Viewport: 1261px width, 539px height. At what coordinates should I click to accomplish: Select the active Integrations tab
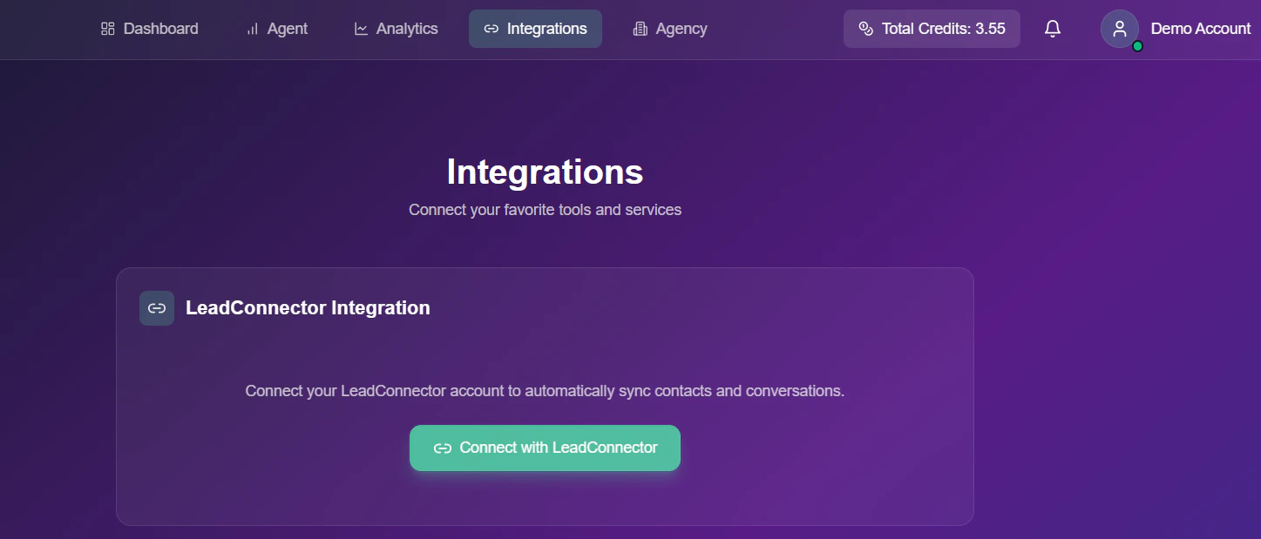pyautogui.click(x=535, y=28)
